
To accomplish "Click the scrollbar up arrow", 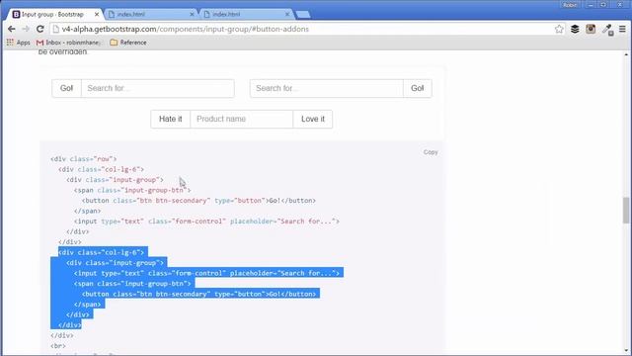I will (x=626, y=54).
